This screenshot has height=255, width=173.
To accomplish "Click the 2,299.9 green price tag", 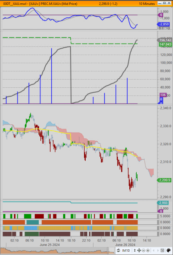I will coord(164,180).
